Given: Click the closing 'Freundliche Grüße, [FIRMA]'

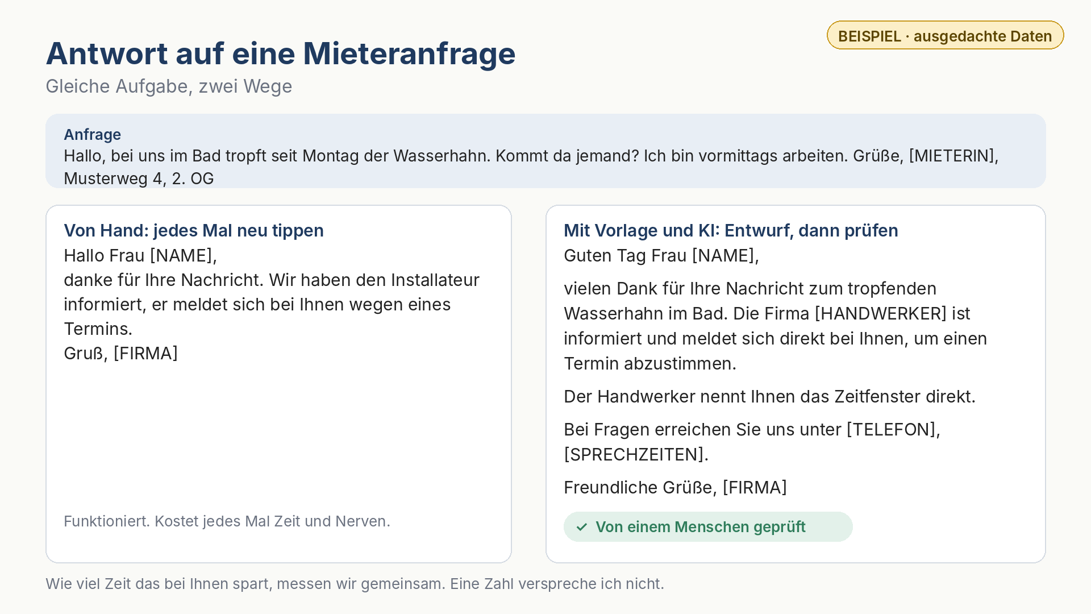Looking at the screenshot, I should click(x=675, y=488).
